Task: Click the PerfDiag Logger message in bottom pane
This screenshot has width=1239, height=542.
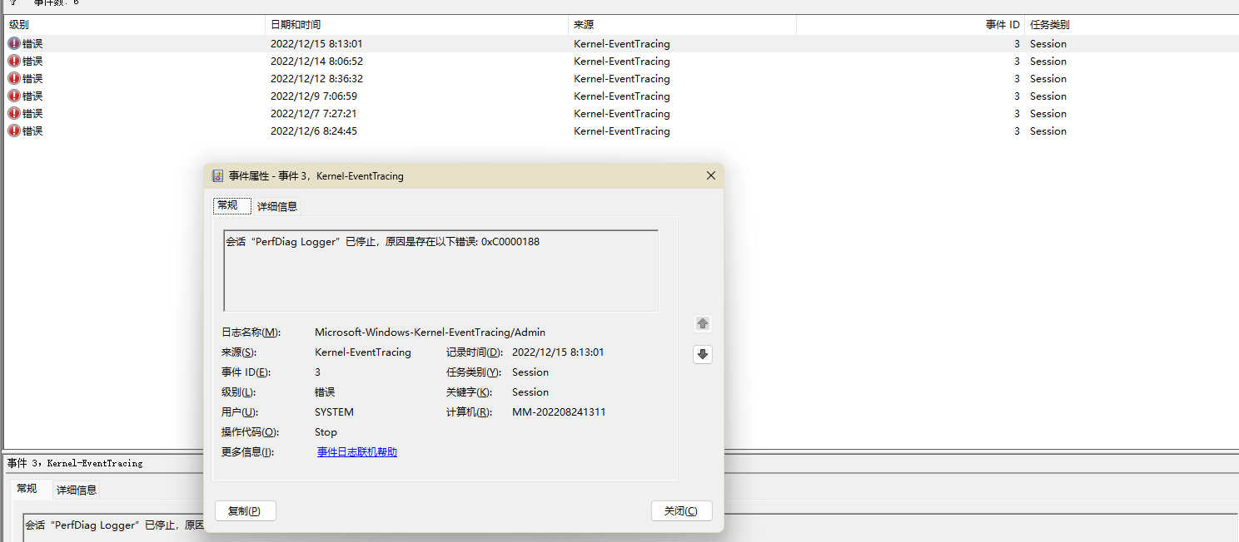Action: pos(114,525)
